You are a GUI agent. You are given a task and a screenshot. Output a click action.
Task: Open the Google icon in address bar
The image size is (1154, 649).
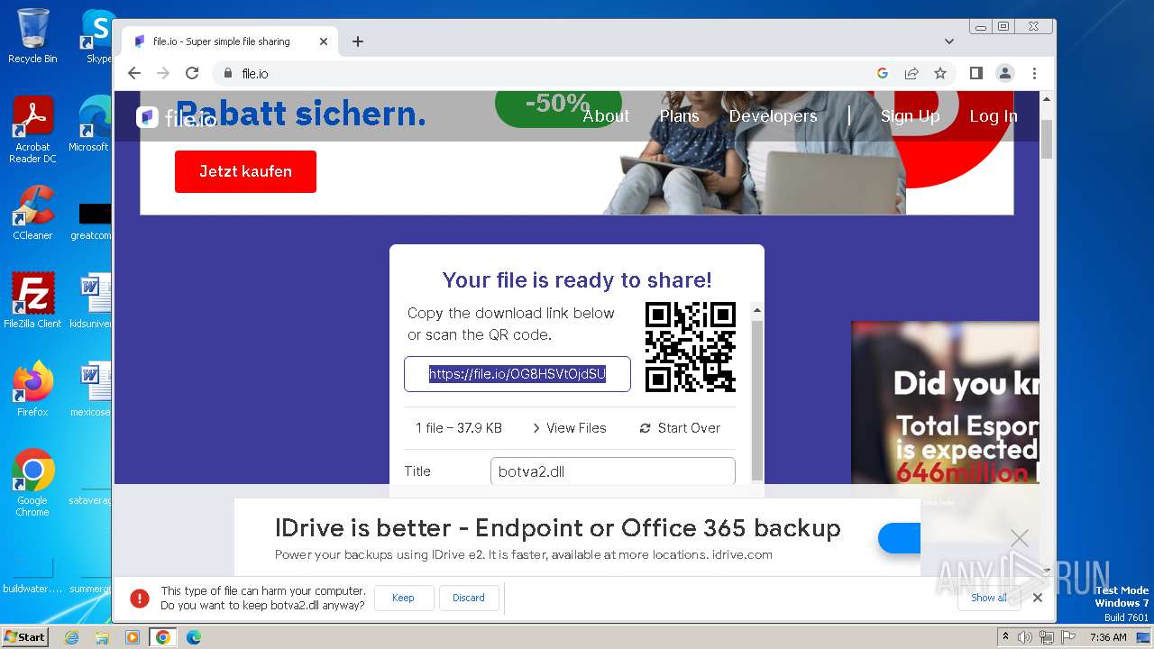(x=883, y=73)
